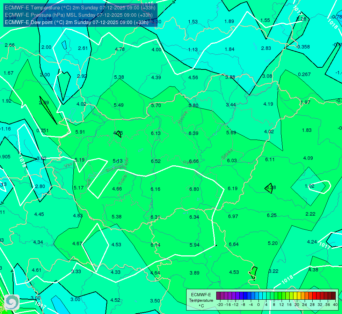Click the 40 tick label on the legend
The width and height of the screenshot is (342, 314).
pos(335,305)
